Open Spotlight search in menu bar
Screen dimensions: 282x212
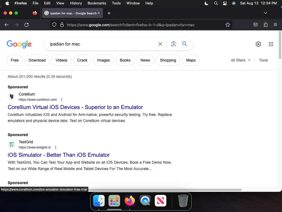(216, 3)
